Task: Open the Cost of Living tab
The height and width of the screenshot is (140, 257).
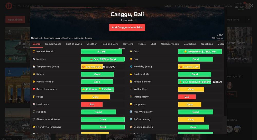Action: pyautogui.click(x=74, y=44)
